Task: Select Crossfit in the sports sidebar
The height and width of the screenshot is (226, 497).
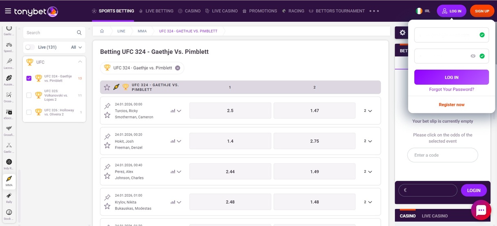Action: coord(9,131)
